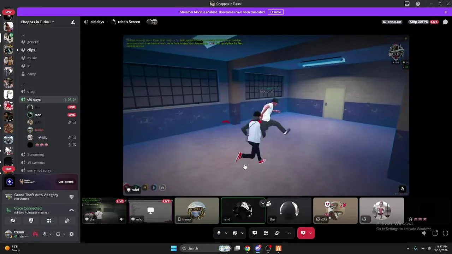
Task: Stop watching stream with the red button
Action: tap(303, 233)
